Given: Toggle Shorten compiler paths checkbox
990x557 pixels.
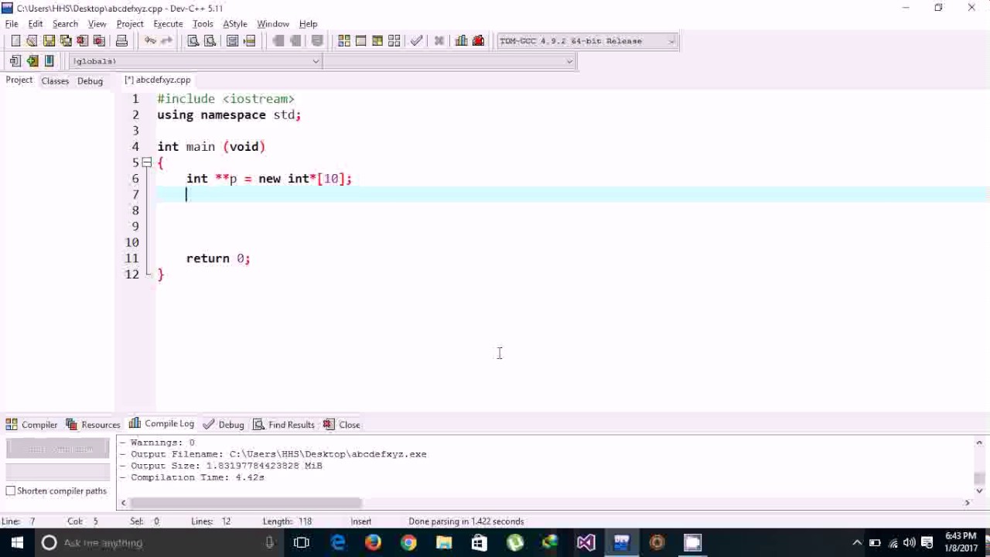Looking at the screenshot, I should coord(11,491).
